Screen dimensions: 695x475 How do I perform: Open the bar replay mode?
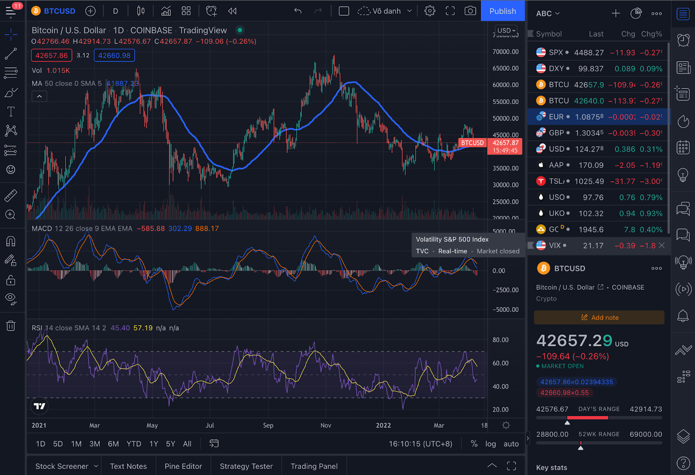(232, 11)
